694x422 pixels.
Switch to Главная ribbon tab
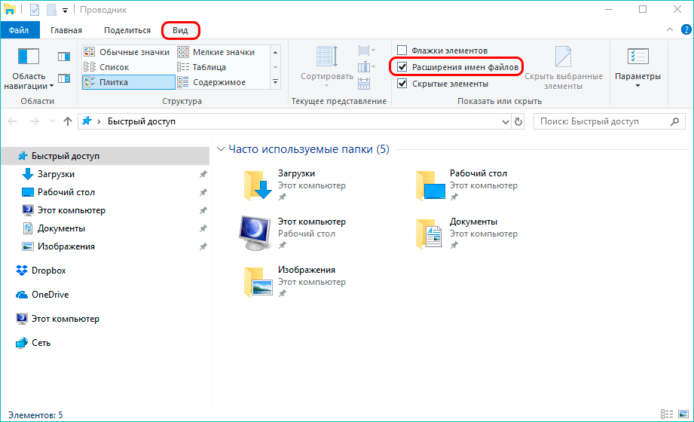(x=66, y=30)
